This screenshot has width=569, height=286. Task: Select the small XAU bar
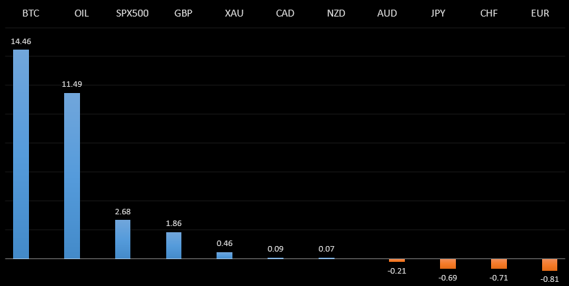224,255
